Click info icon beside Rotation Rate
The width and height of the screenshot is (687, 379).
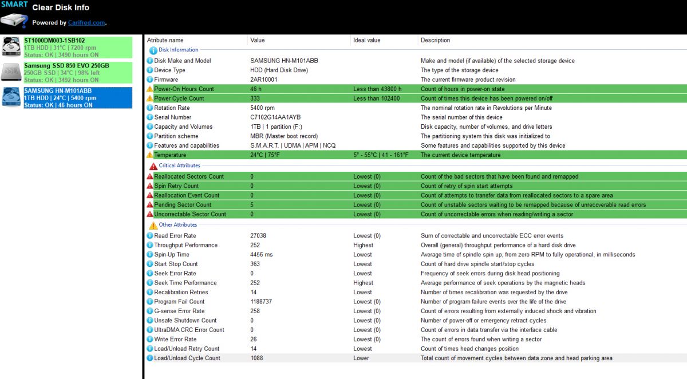tap(150, 108)
